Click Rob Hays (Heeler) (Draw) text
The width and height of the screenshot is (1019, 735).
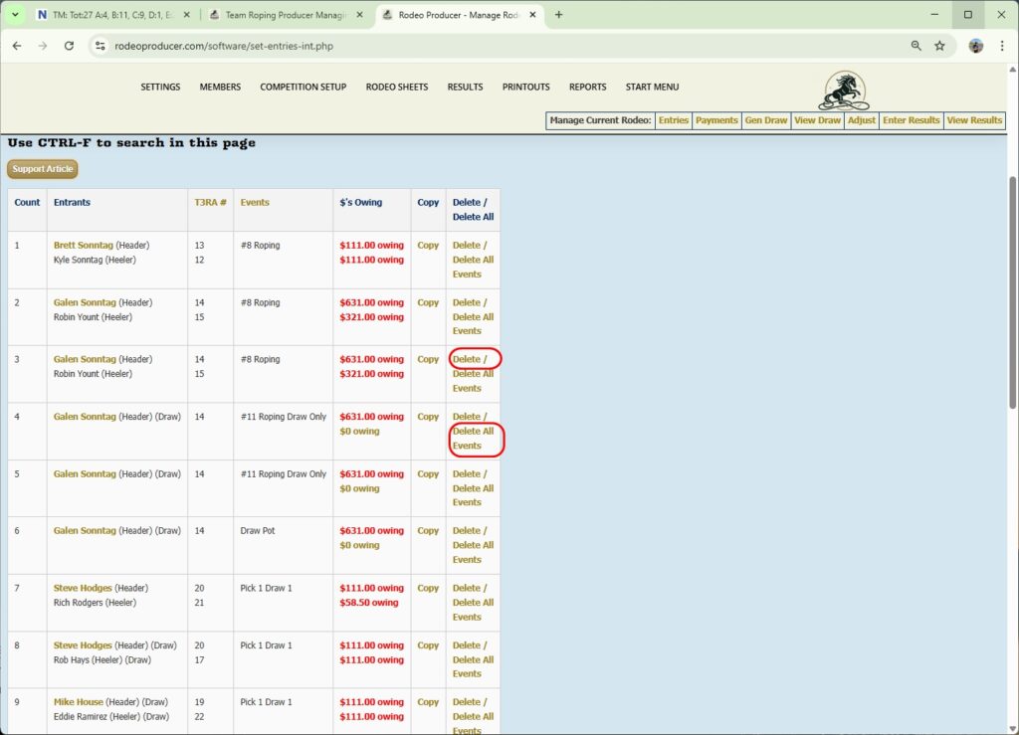point(102,659)
